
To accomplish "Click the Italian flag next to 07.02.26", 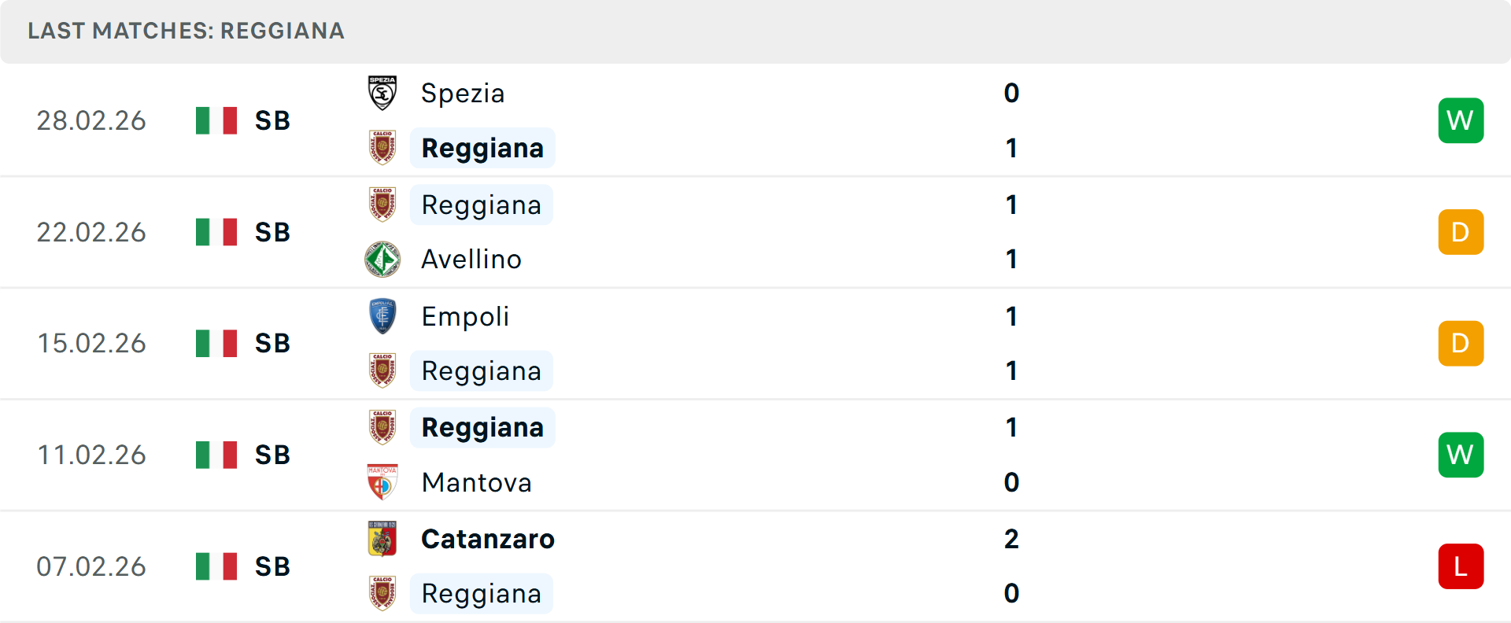I will point(216,566).
